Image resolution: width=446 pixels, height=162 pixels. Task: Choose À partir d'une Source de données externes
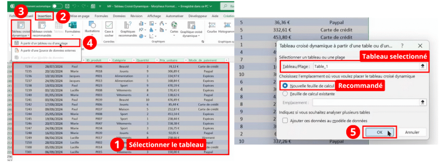pos(46,51)
